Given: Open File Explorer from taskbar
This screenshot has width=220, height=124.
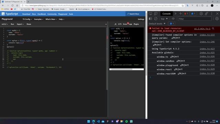Looking at the screenshot, I should [122, 122].
